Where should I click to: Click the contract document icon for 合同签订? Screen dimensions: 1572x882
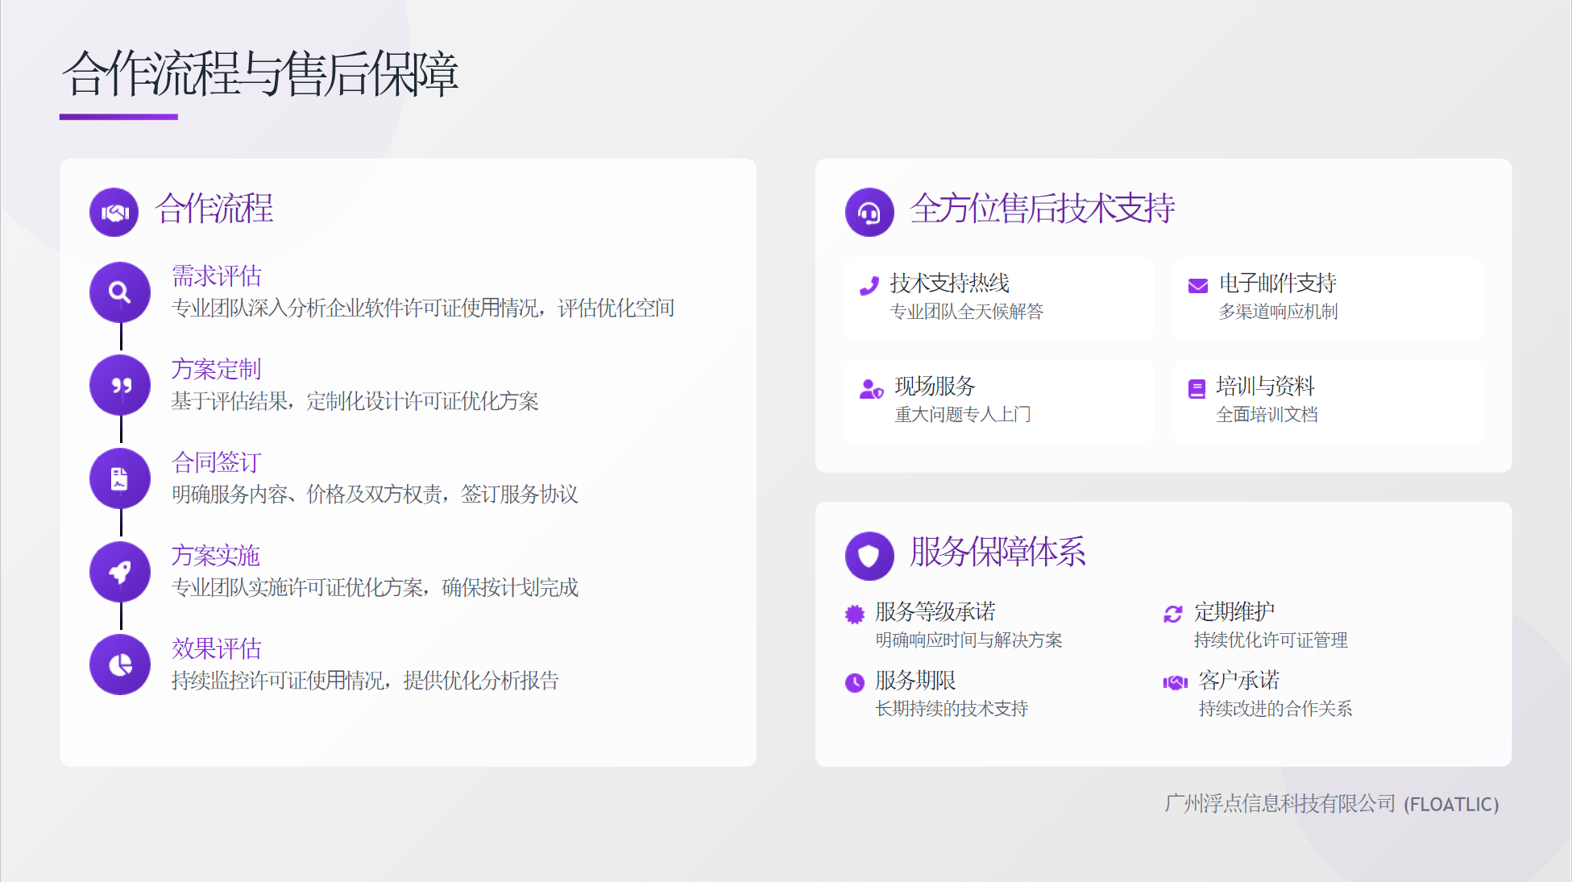click(120, 479)
